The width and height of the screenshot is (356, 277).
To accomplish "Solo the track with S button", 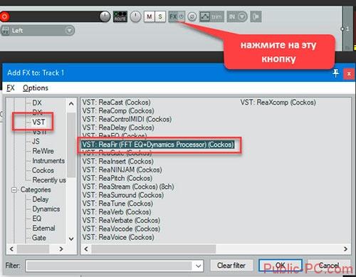I will coord(160,16).
